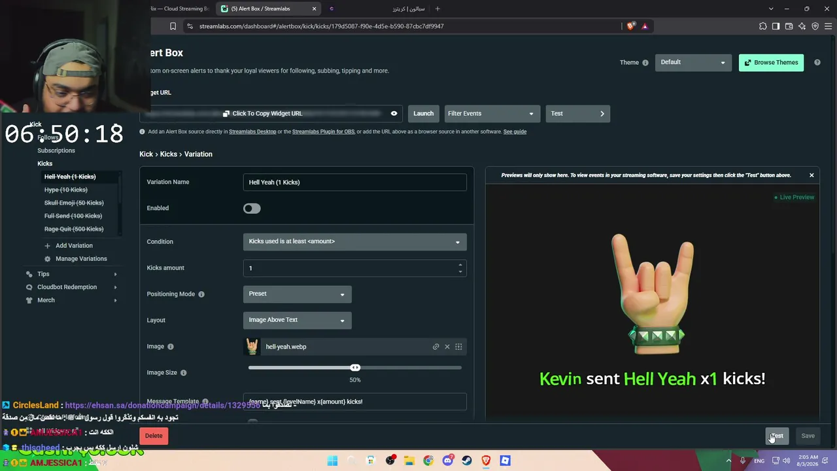The height and width of the screenshot is (471, 837).
Task: Click the copy icon beside Click To Copy Widget URL
Action: (x=226, y=114)
